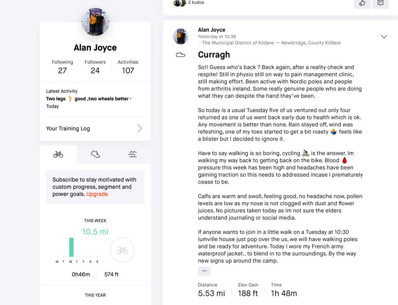398x305 pixels.
Task: Click the kudos giver avatars
Action: click(180, 3)
